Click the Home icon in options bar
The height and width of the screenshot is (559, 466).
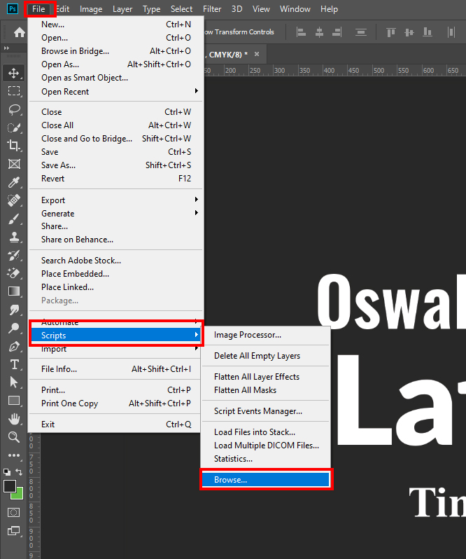click(x=19, y=32)
